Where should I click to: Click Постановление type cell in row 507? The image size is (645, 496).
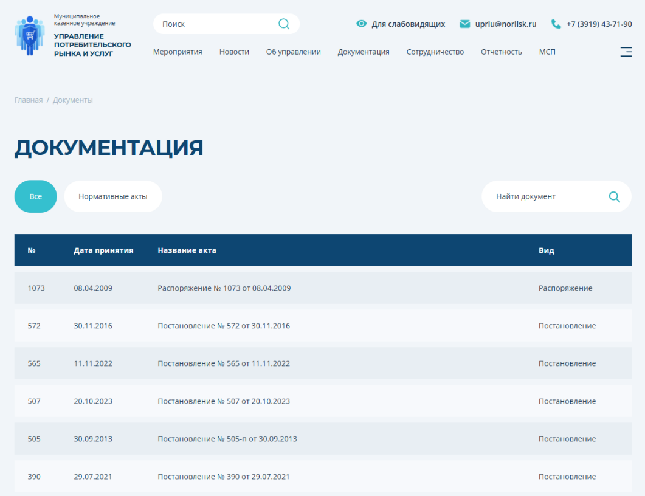567,401
